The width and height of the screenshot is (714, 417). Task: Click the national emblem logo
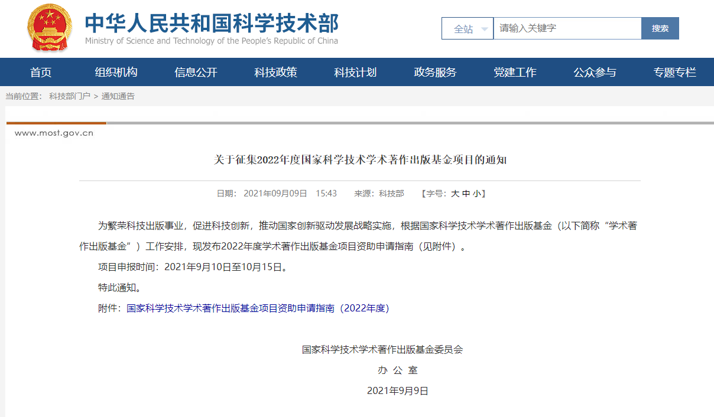(x=49, y=28)
